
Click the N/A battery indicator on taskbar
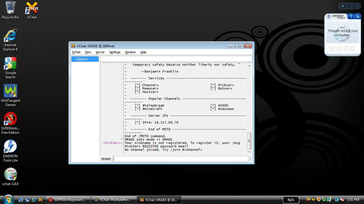(291, 200)
